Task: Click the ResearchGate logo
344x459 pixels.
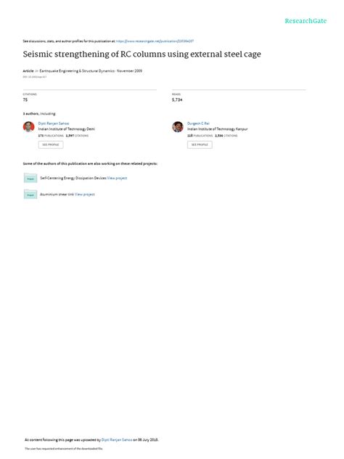Action: [306, 21]
